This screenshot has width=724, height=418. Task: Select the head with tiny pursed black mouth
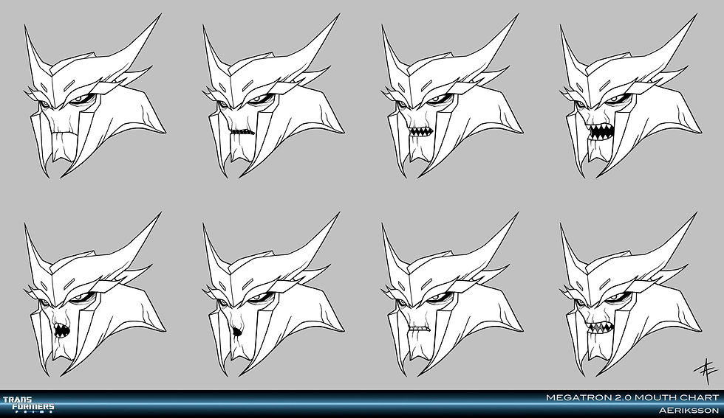coord(273,294)
